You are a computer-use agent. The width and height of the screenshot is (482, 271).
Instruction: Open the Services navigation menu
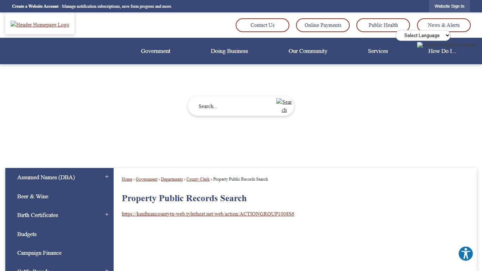click(378, 51)
